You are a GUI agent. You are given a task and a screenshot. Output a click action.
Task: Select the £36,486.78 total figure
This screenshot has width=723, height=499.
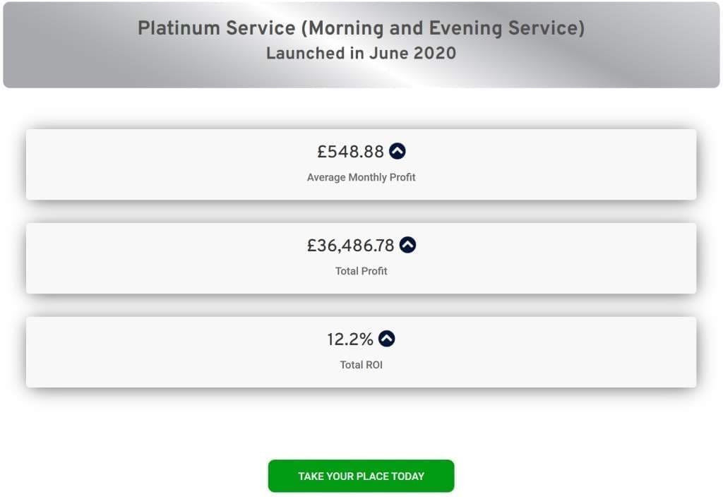(x=350, y=245)
